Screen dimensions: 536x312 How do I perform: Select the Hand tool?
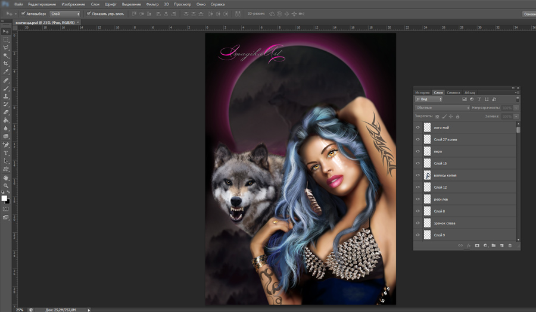click(6, 177)
